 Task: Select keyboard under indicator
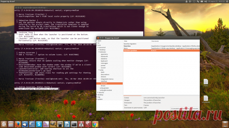click(x=104, y=61)
